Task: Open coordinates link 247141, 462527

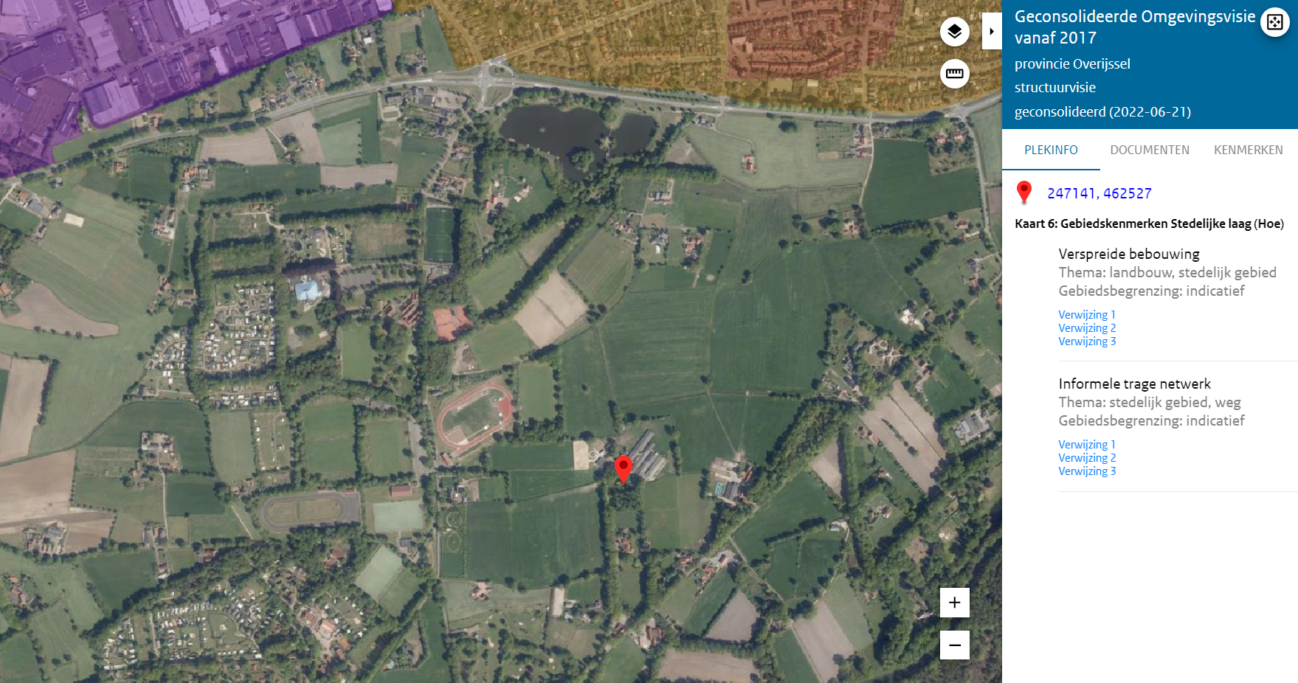Action: click(x=1099, y=193)
